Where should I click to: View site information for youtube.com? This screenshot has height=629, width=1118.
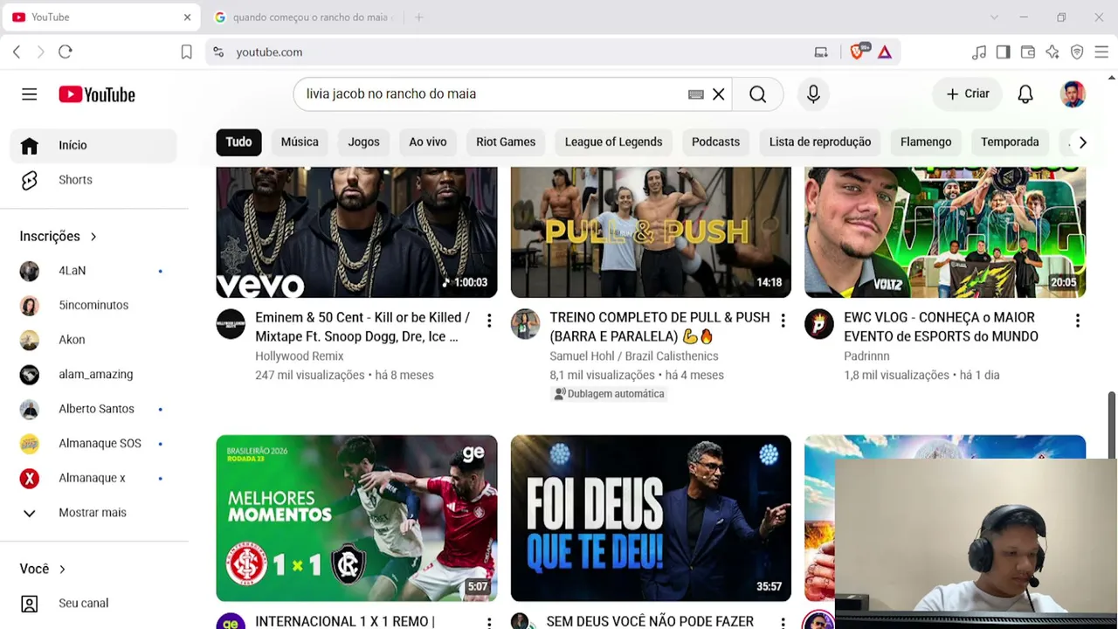218,52
